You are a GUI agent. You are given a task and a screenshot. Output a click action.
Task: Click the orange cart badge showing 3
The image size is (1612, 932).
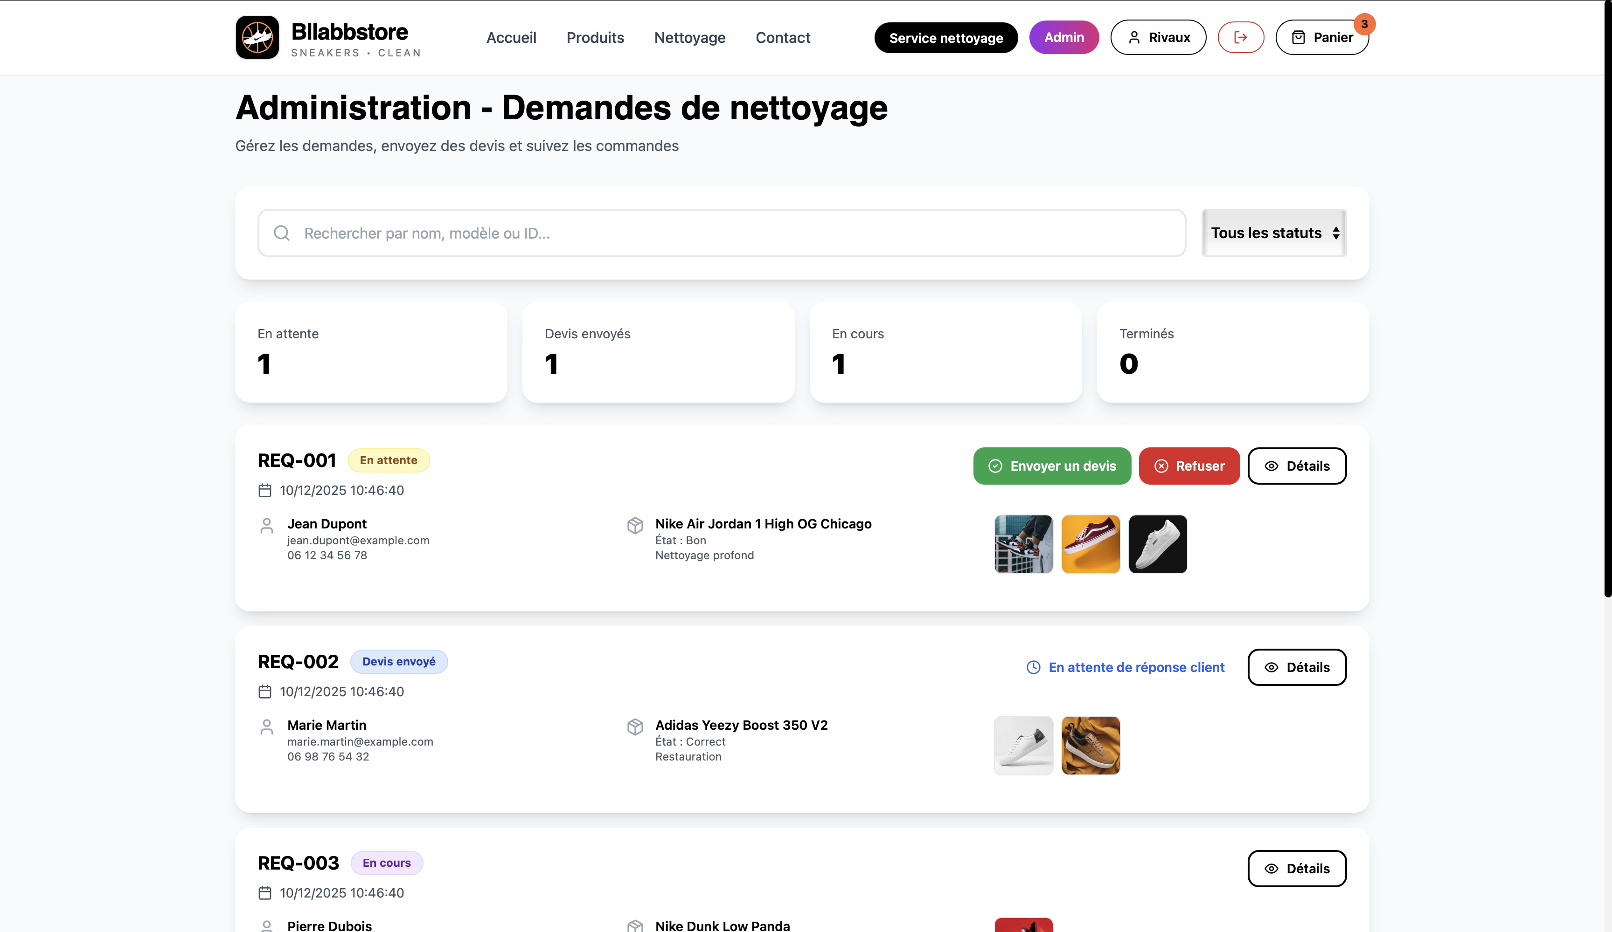[x=1364, y=24]
